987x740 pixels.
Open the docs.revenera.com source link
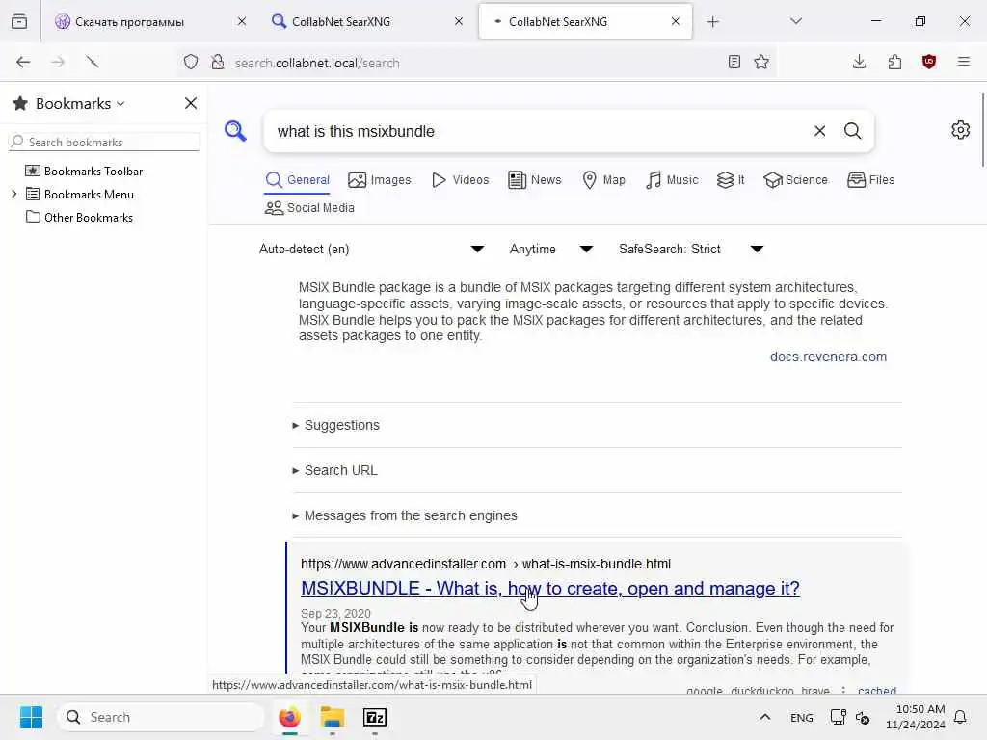828,357
